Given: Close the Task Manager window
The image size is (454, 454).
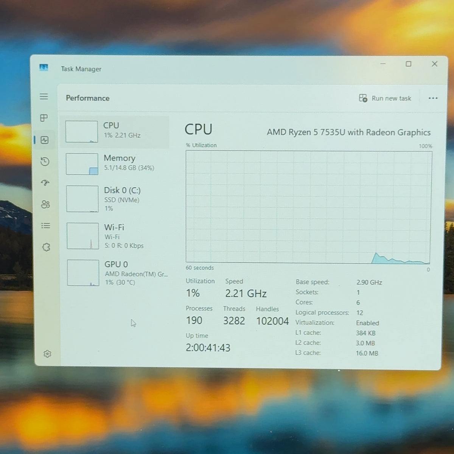Looking at the screenshot, I should (434, 64).
